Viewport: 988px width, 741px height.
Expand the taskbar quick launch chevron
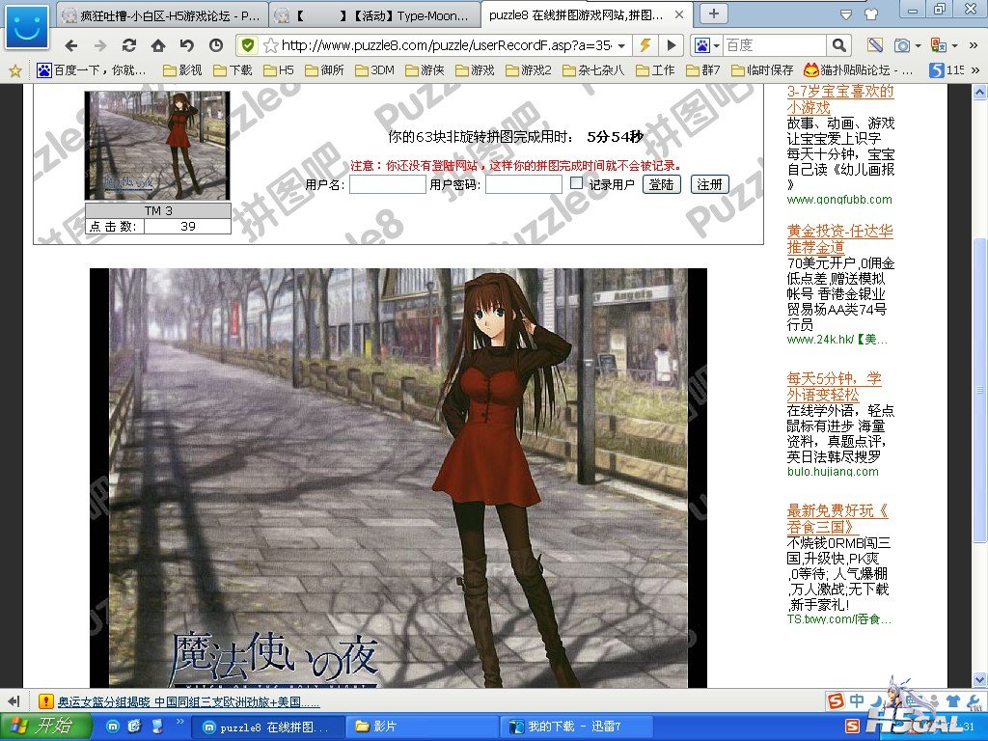click(x=179, y=722)
